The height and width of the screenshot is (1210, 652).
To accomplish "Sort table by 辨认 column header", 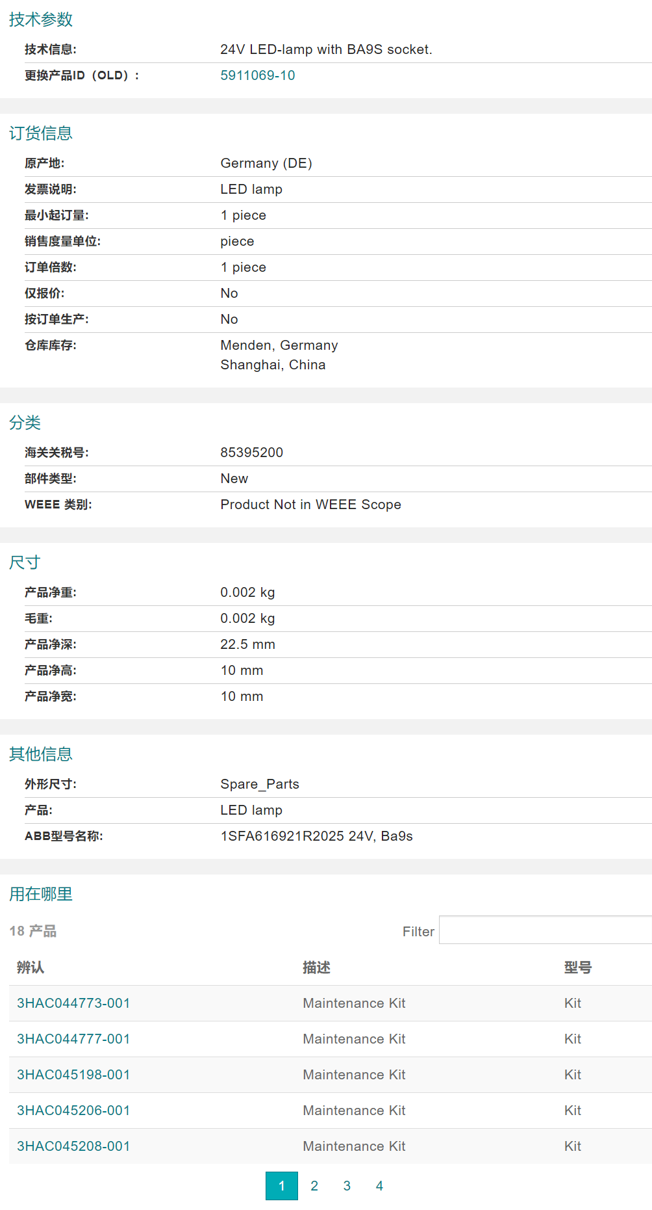I will pos(31,967).
